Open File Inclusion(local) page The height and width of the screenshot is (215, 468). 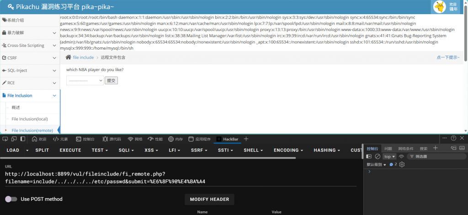[x=30, y=119]
